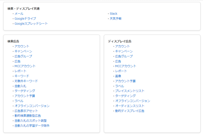Click the 広告表示アセット link
This screenshot has width=203, height=135.
coord(26,111)
